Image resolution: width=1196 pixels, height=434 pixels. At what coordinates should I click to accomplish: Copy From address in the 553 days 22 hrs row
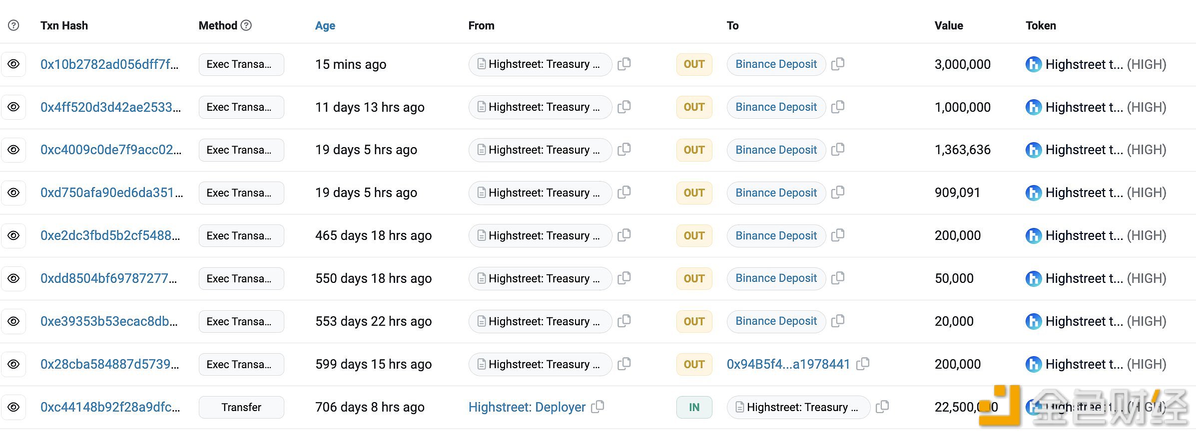pyautogui.click(x=624, y=321)
